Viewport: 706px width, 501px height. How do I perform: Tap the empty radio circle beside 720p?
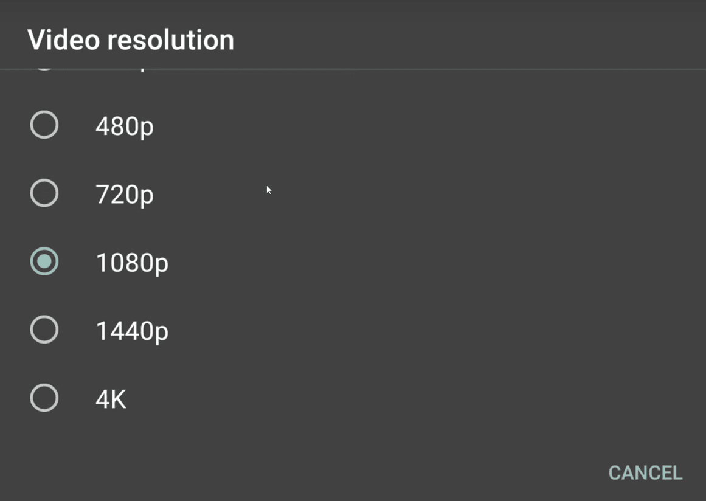point(44,193)
